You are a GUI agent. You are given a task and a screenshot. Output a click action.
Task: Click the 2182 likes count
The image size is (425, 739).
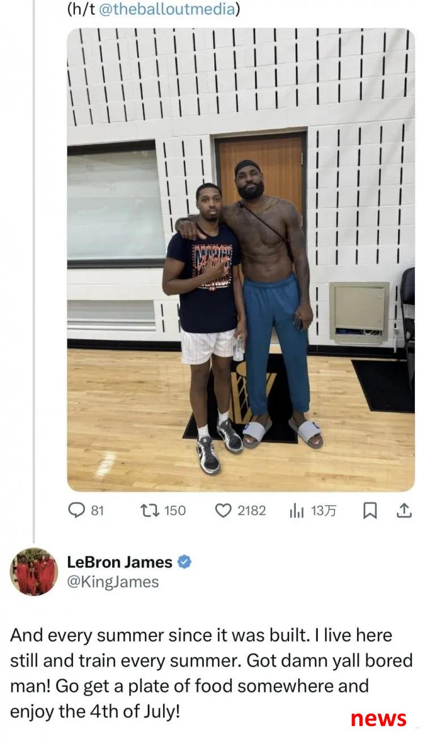(252, 511)
